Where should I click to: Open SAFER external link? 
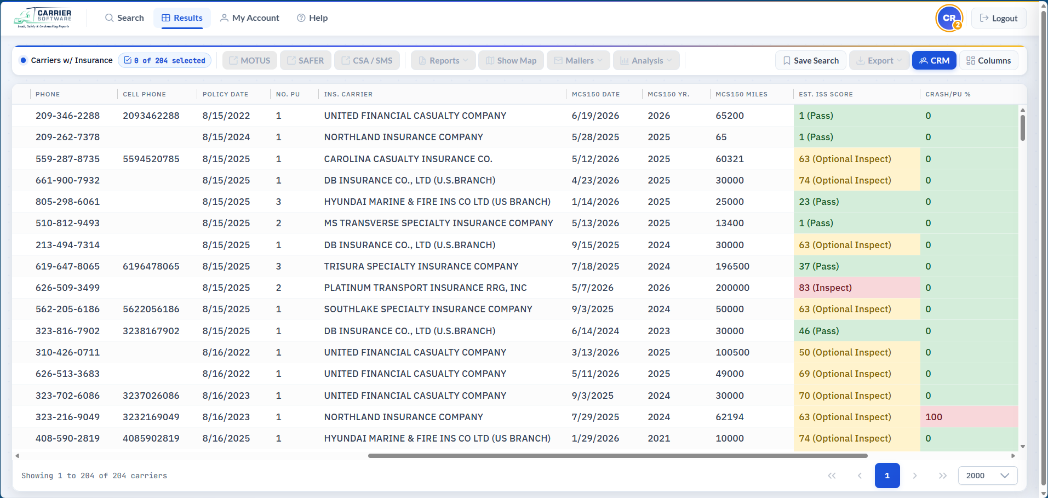click(x=306, y=60)
